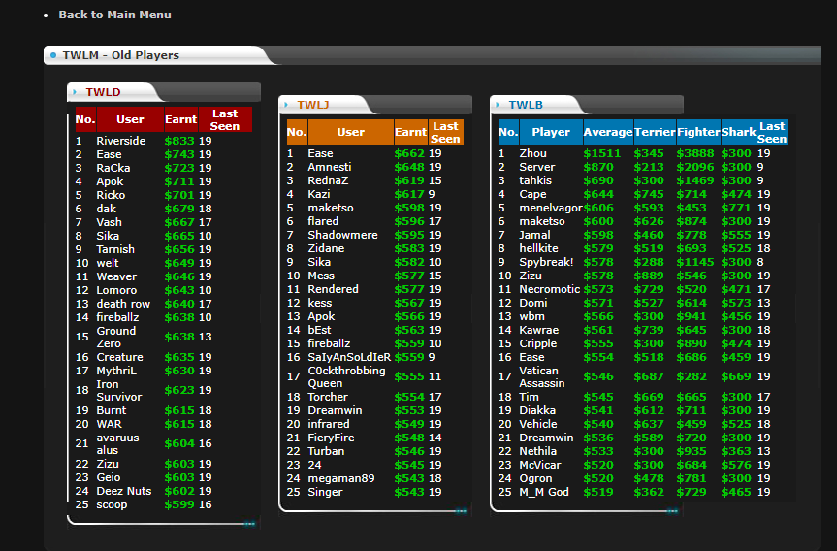Viewport: 837px width, 551px height.
Task: Click the Average column header in TWLB table
Action: (607, 133)
